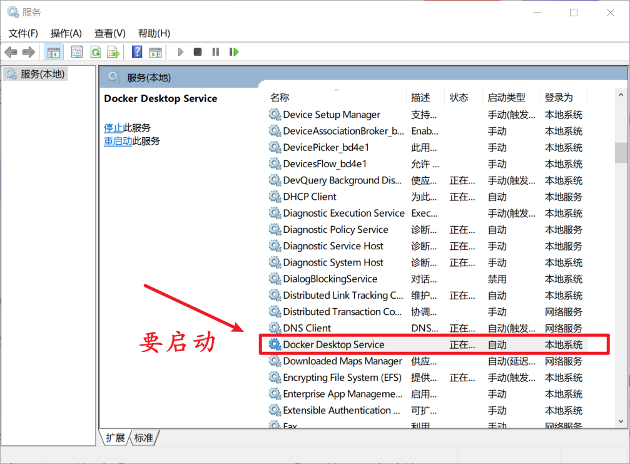Select Enterprise App Manageme... service
This screenshot has width=630, height=464.
tap(342, 394)
